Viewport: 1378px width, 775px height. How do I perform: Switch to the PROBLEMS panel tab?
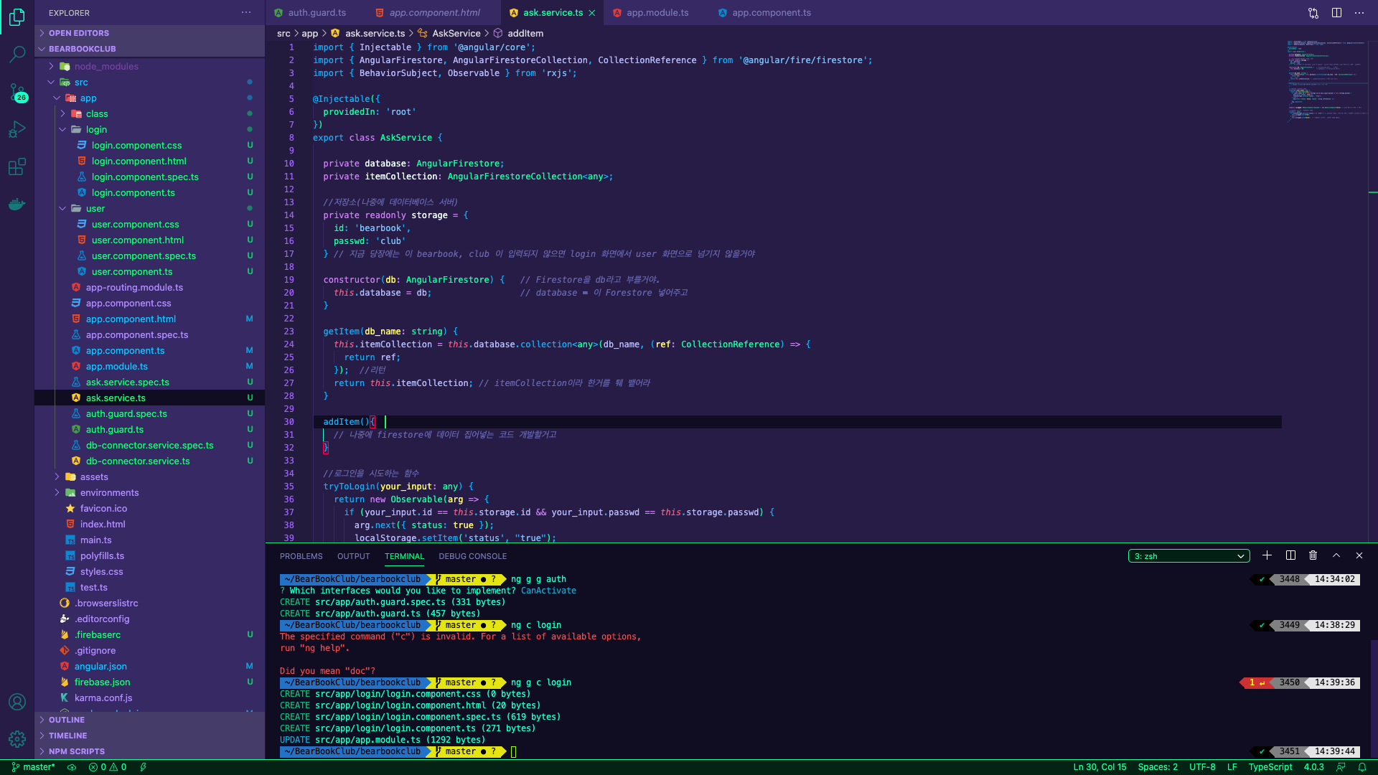(x=301, y=556)
